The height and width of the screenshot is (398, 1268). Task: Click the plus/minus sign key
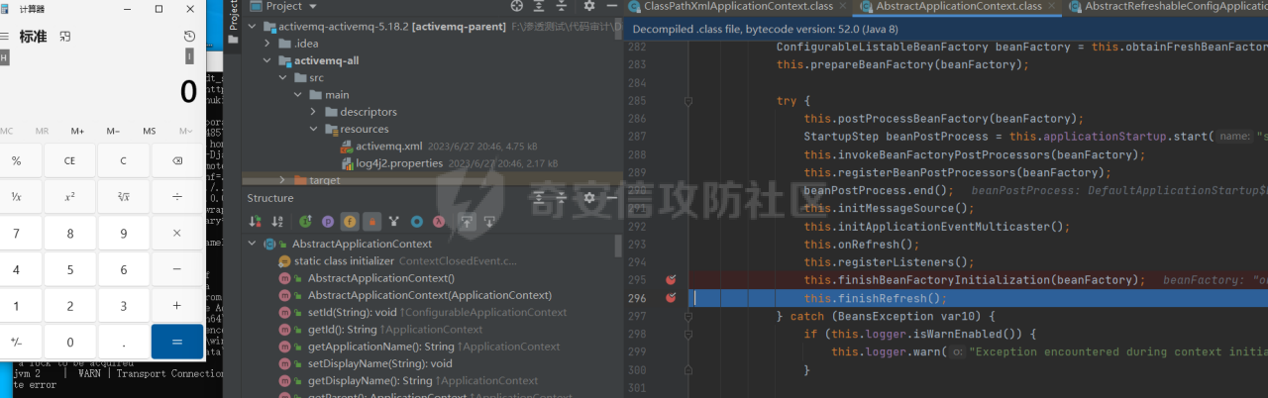(x=17, y=342)
